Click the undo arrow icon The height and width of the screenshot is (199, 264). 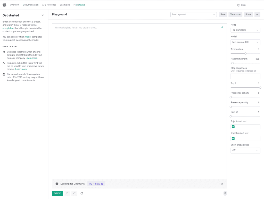tap(67, 193)
